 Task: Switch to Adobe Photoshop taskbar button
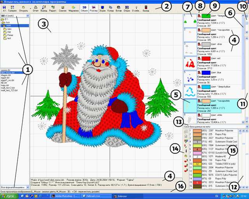pos(65,196)
